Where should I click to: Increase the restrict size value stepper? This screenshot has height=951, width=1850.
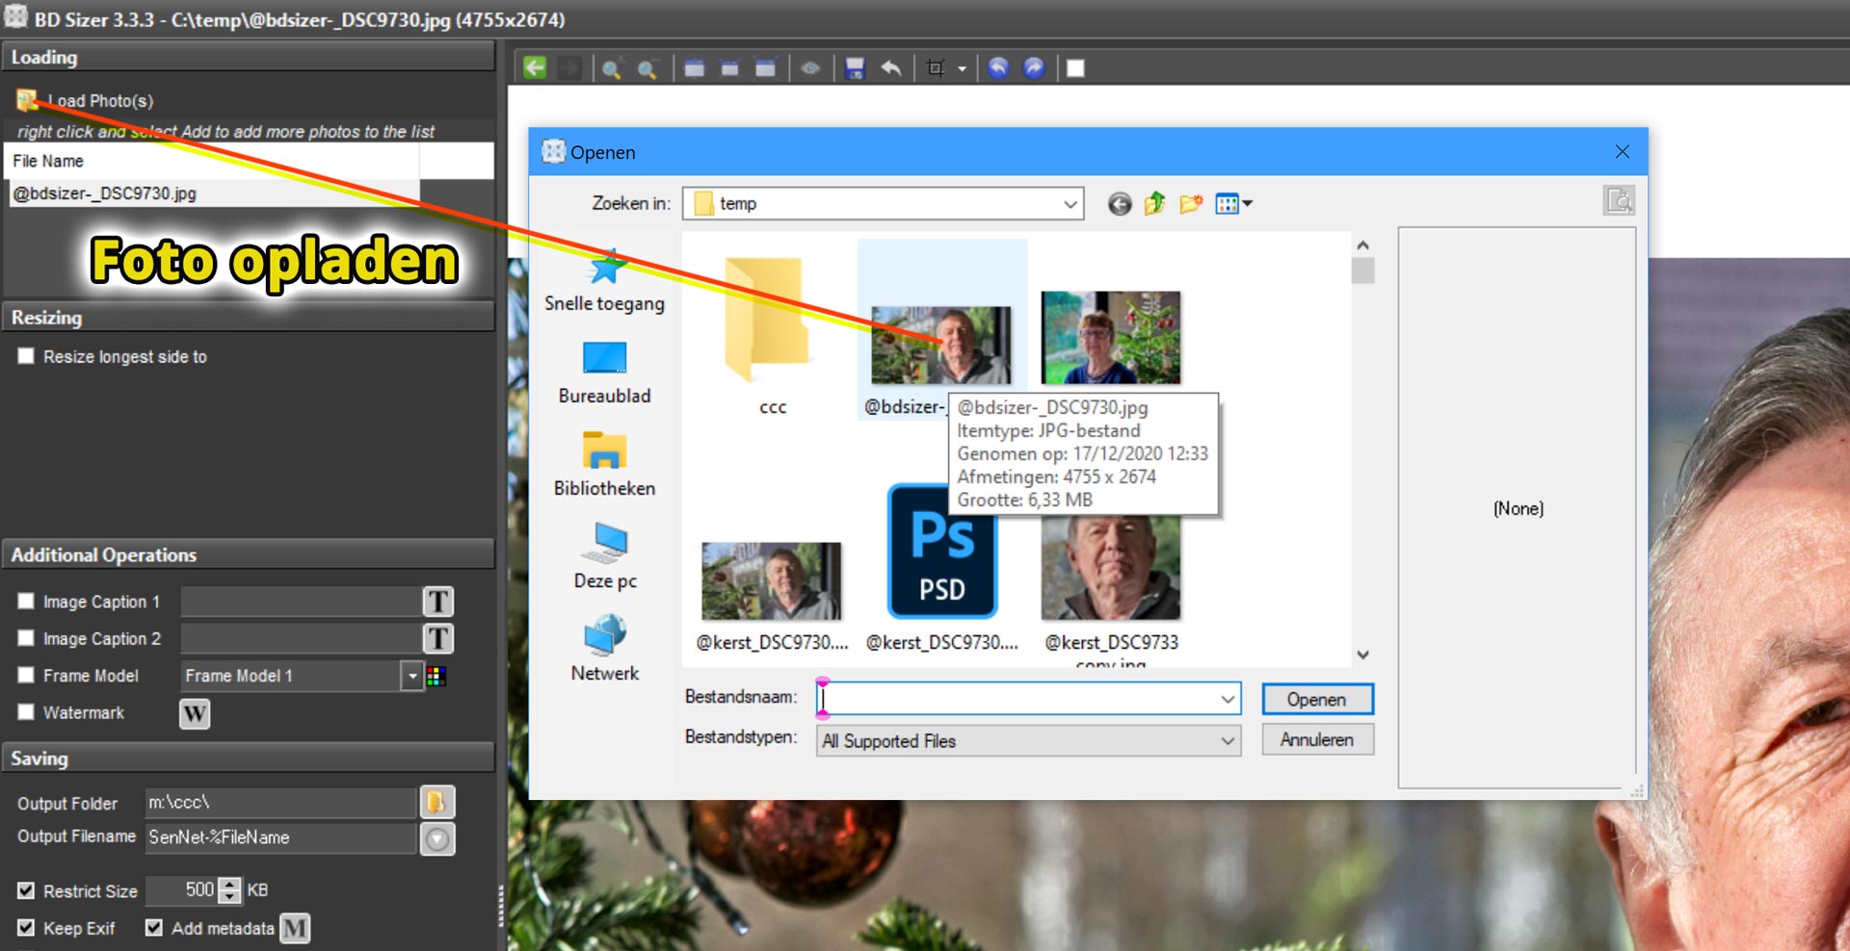pos(229,884)
